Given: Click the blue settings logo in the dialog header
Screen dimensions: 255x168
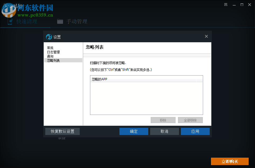Looking at the screenshot, I should click(49, 37).
